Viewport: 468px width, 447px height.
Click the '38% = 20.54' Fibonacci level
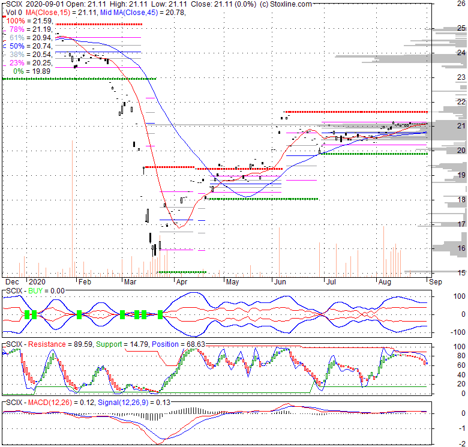click(x=31, y=55)
